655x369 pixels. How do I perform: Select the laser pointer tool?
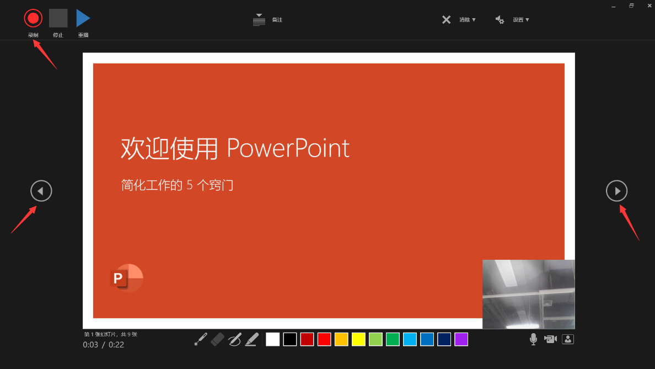[x=201, y=339]
